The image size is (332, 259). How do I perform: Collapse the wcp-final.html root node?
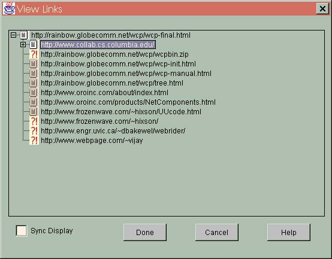13,35
